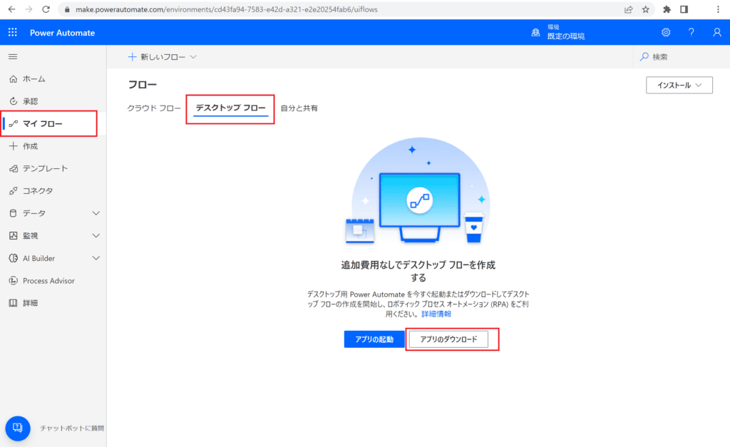
Task: Click the chatbot circular icon
Action: click(x=18, y=428)
